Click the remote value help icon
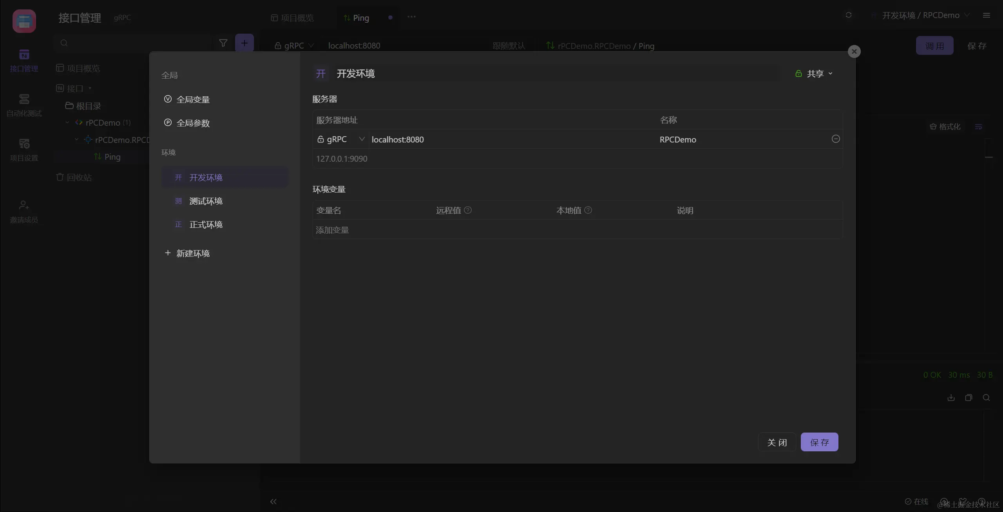 (468, 210)
